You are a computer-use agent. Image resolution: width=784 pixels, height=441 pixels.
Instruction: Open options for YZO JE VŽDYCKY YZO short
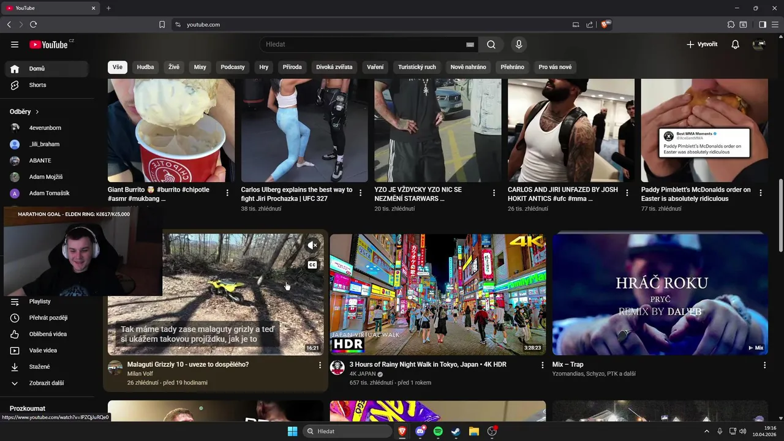tap(494, 193)
